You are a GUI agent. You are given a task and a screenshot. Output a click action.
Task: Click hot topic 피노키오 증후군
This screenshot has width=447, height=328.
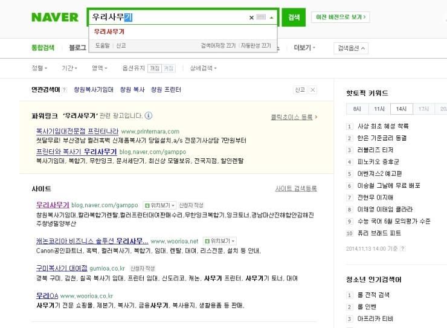coord(378,162)
